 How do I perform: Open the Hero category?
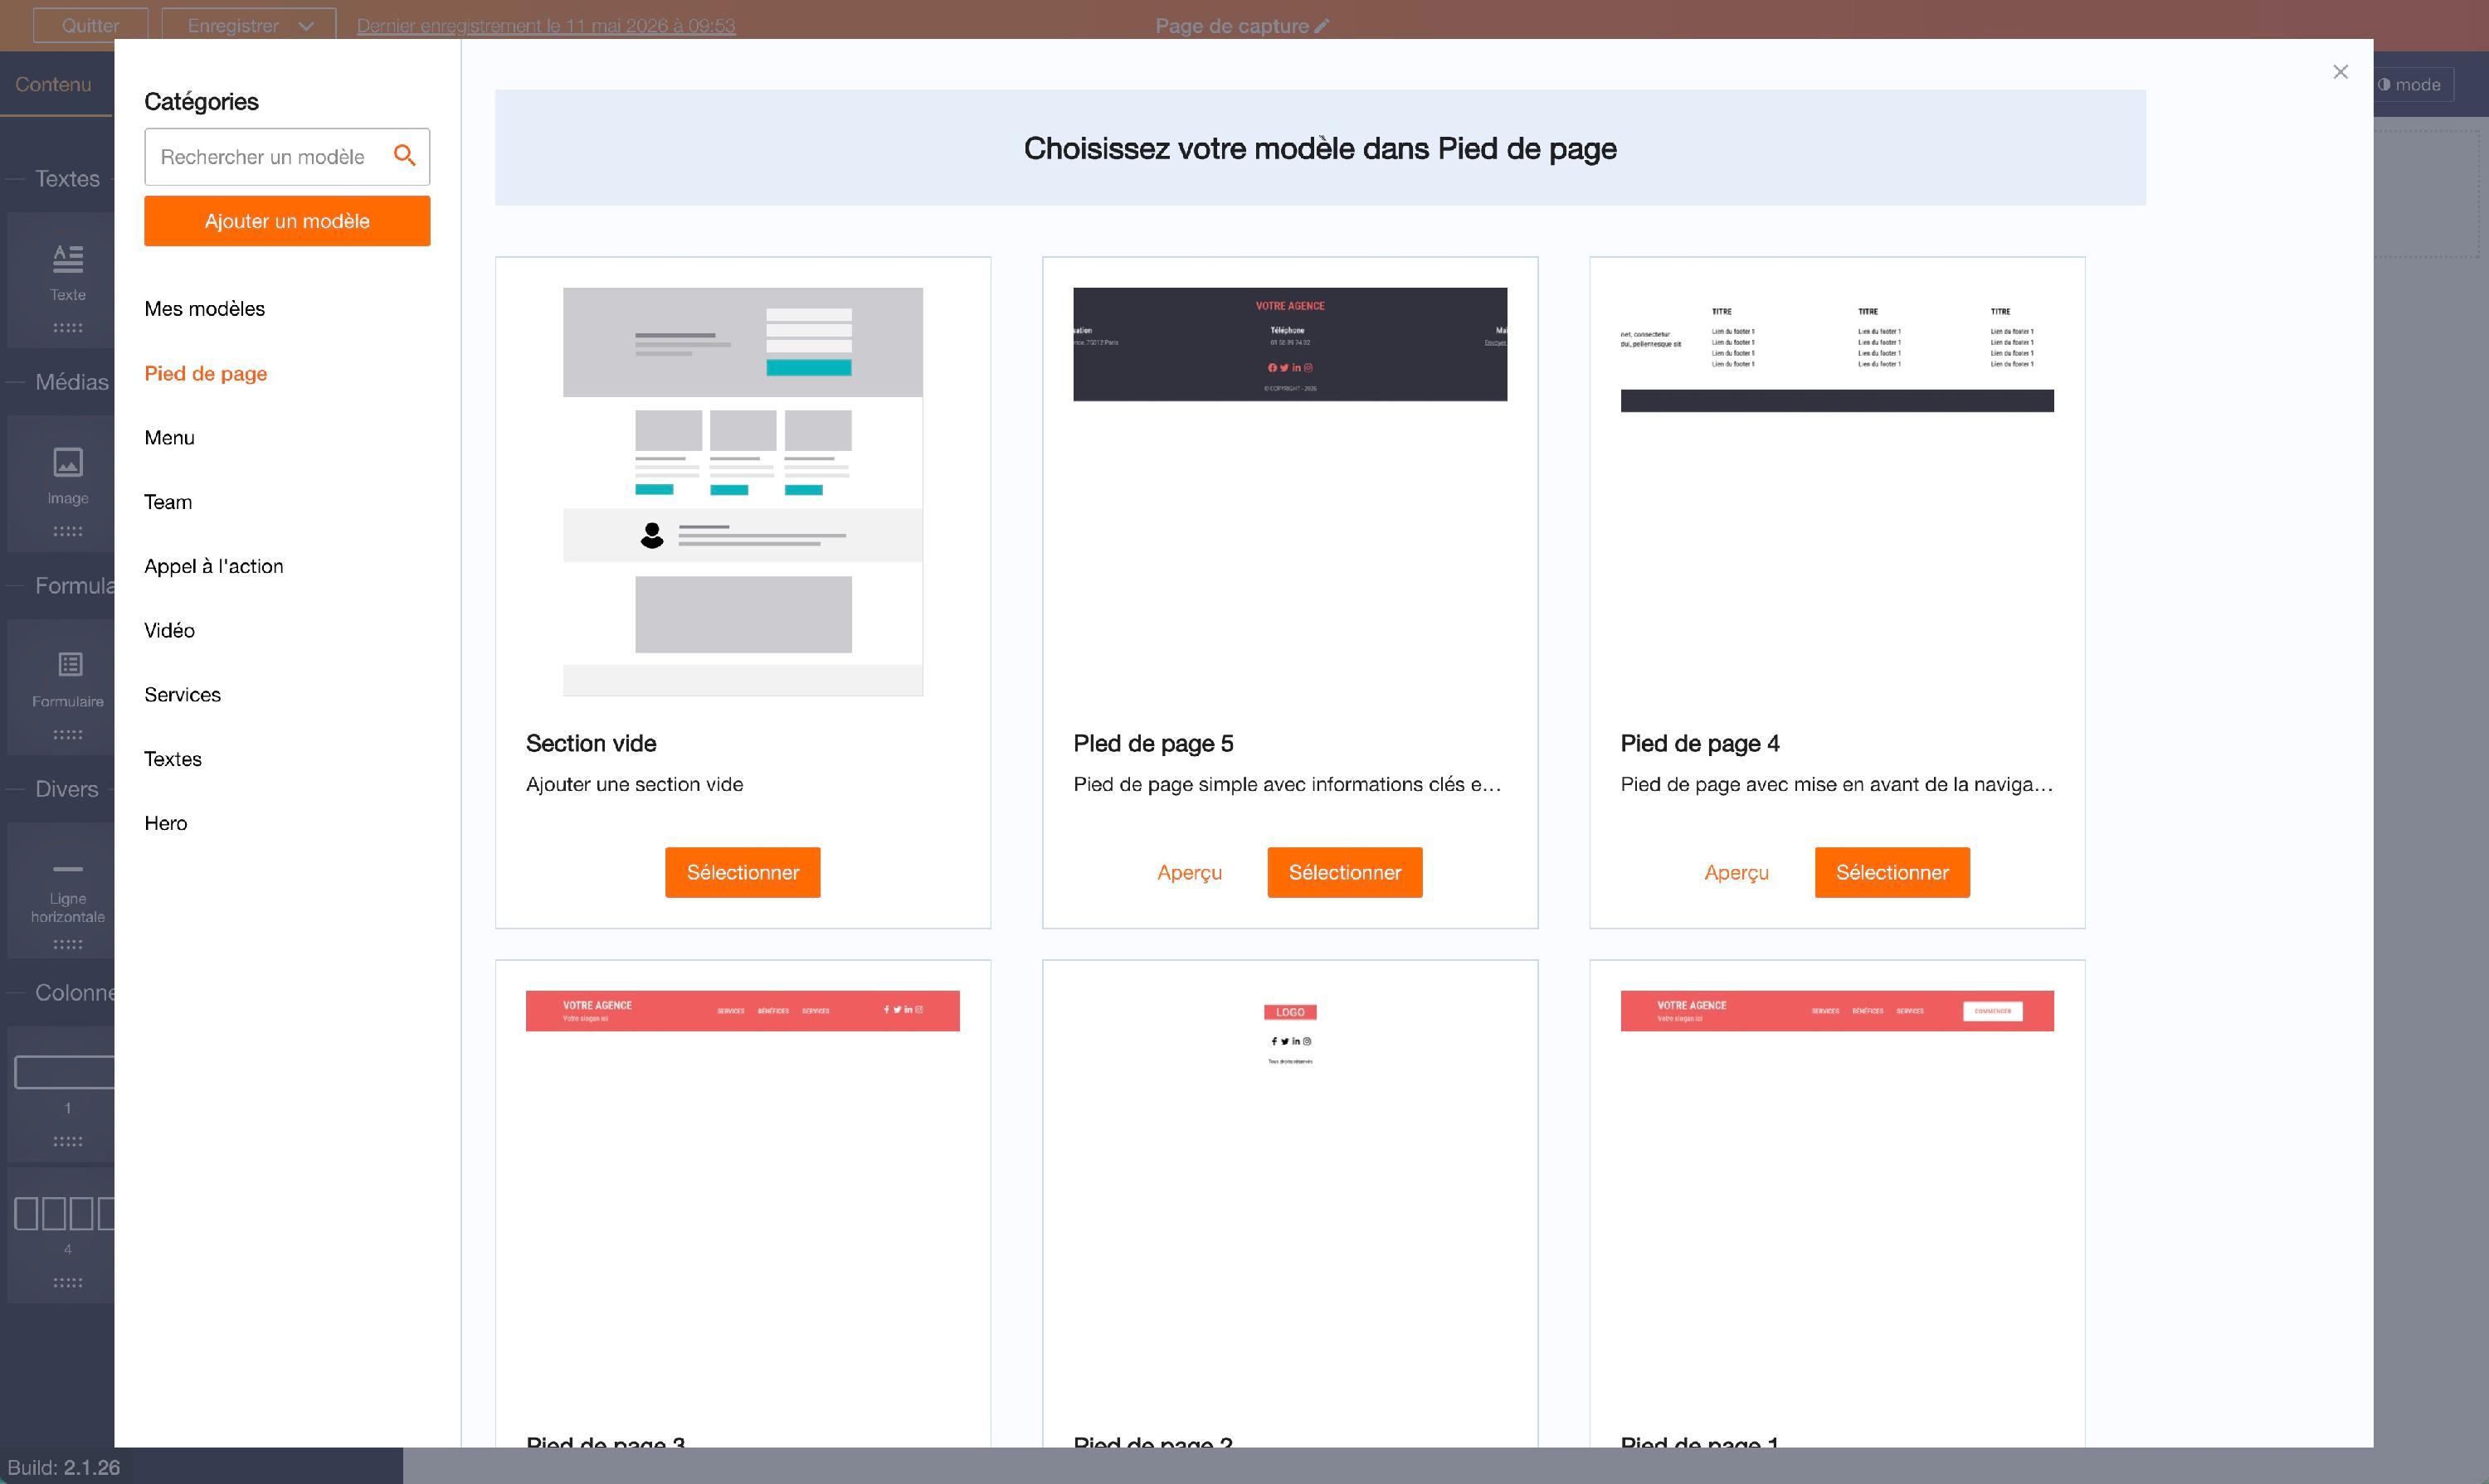[x=165, y=823]
